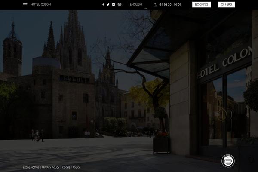Click the planter box by the entrance
The width and height of the screenshot is (258, 172).
click(x=161, y=144)
